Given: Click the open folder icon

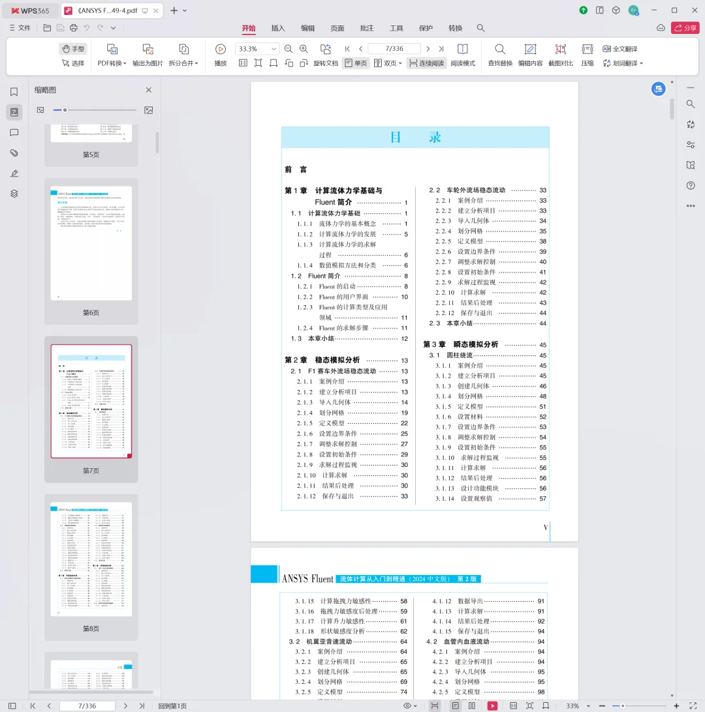Looking at the screenshot, I should (47, 27).
